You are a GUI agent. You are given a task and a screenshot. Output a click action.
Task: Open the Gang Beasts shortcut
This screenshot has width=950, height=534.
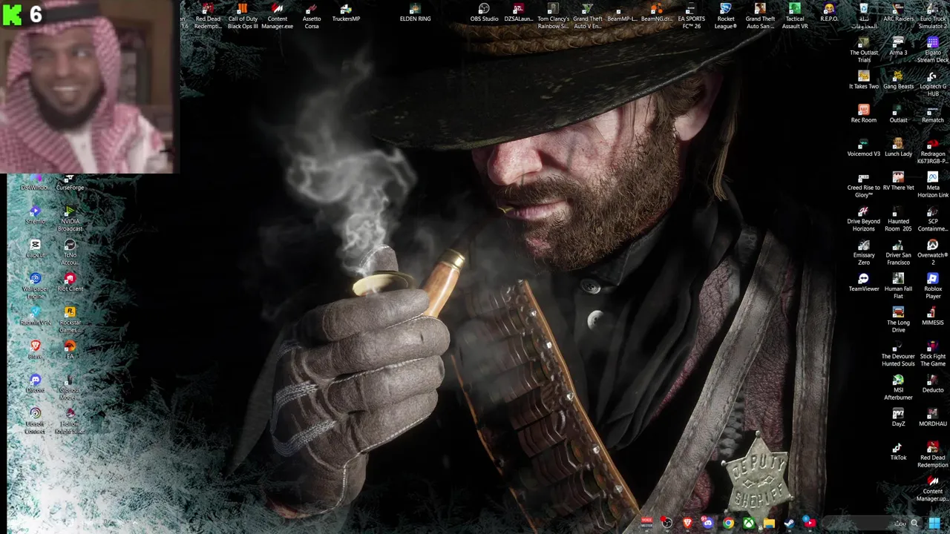[x=898, y=80]
